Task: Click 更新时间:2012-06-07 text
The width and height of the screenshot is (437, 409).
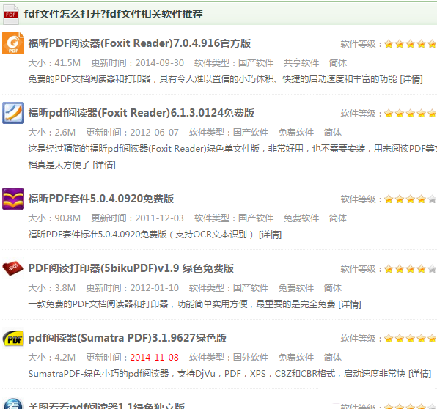Action: [132, 133]
